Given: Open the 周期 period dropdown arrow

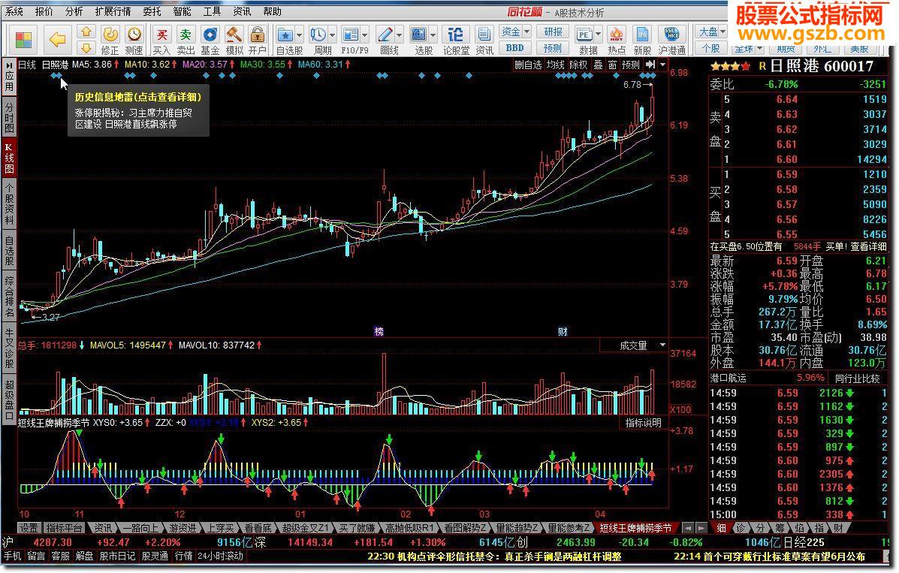Looking at the screenshot, I should point(331,35).
